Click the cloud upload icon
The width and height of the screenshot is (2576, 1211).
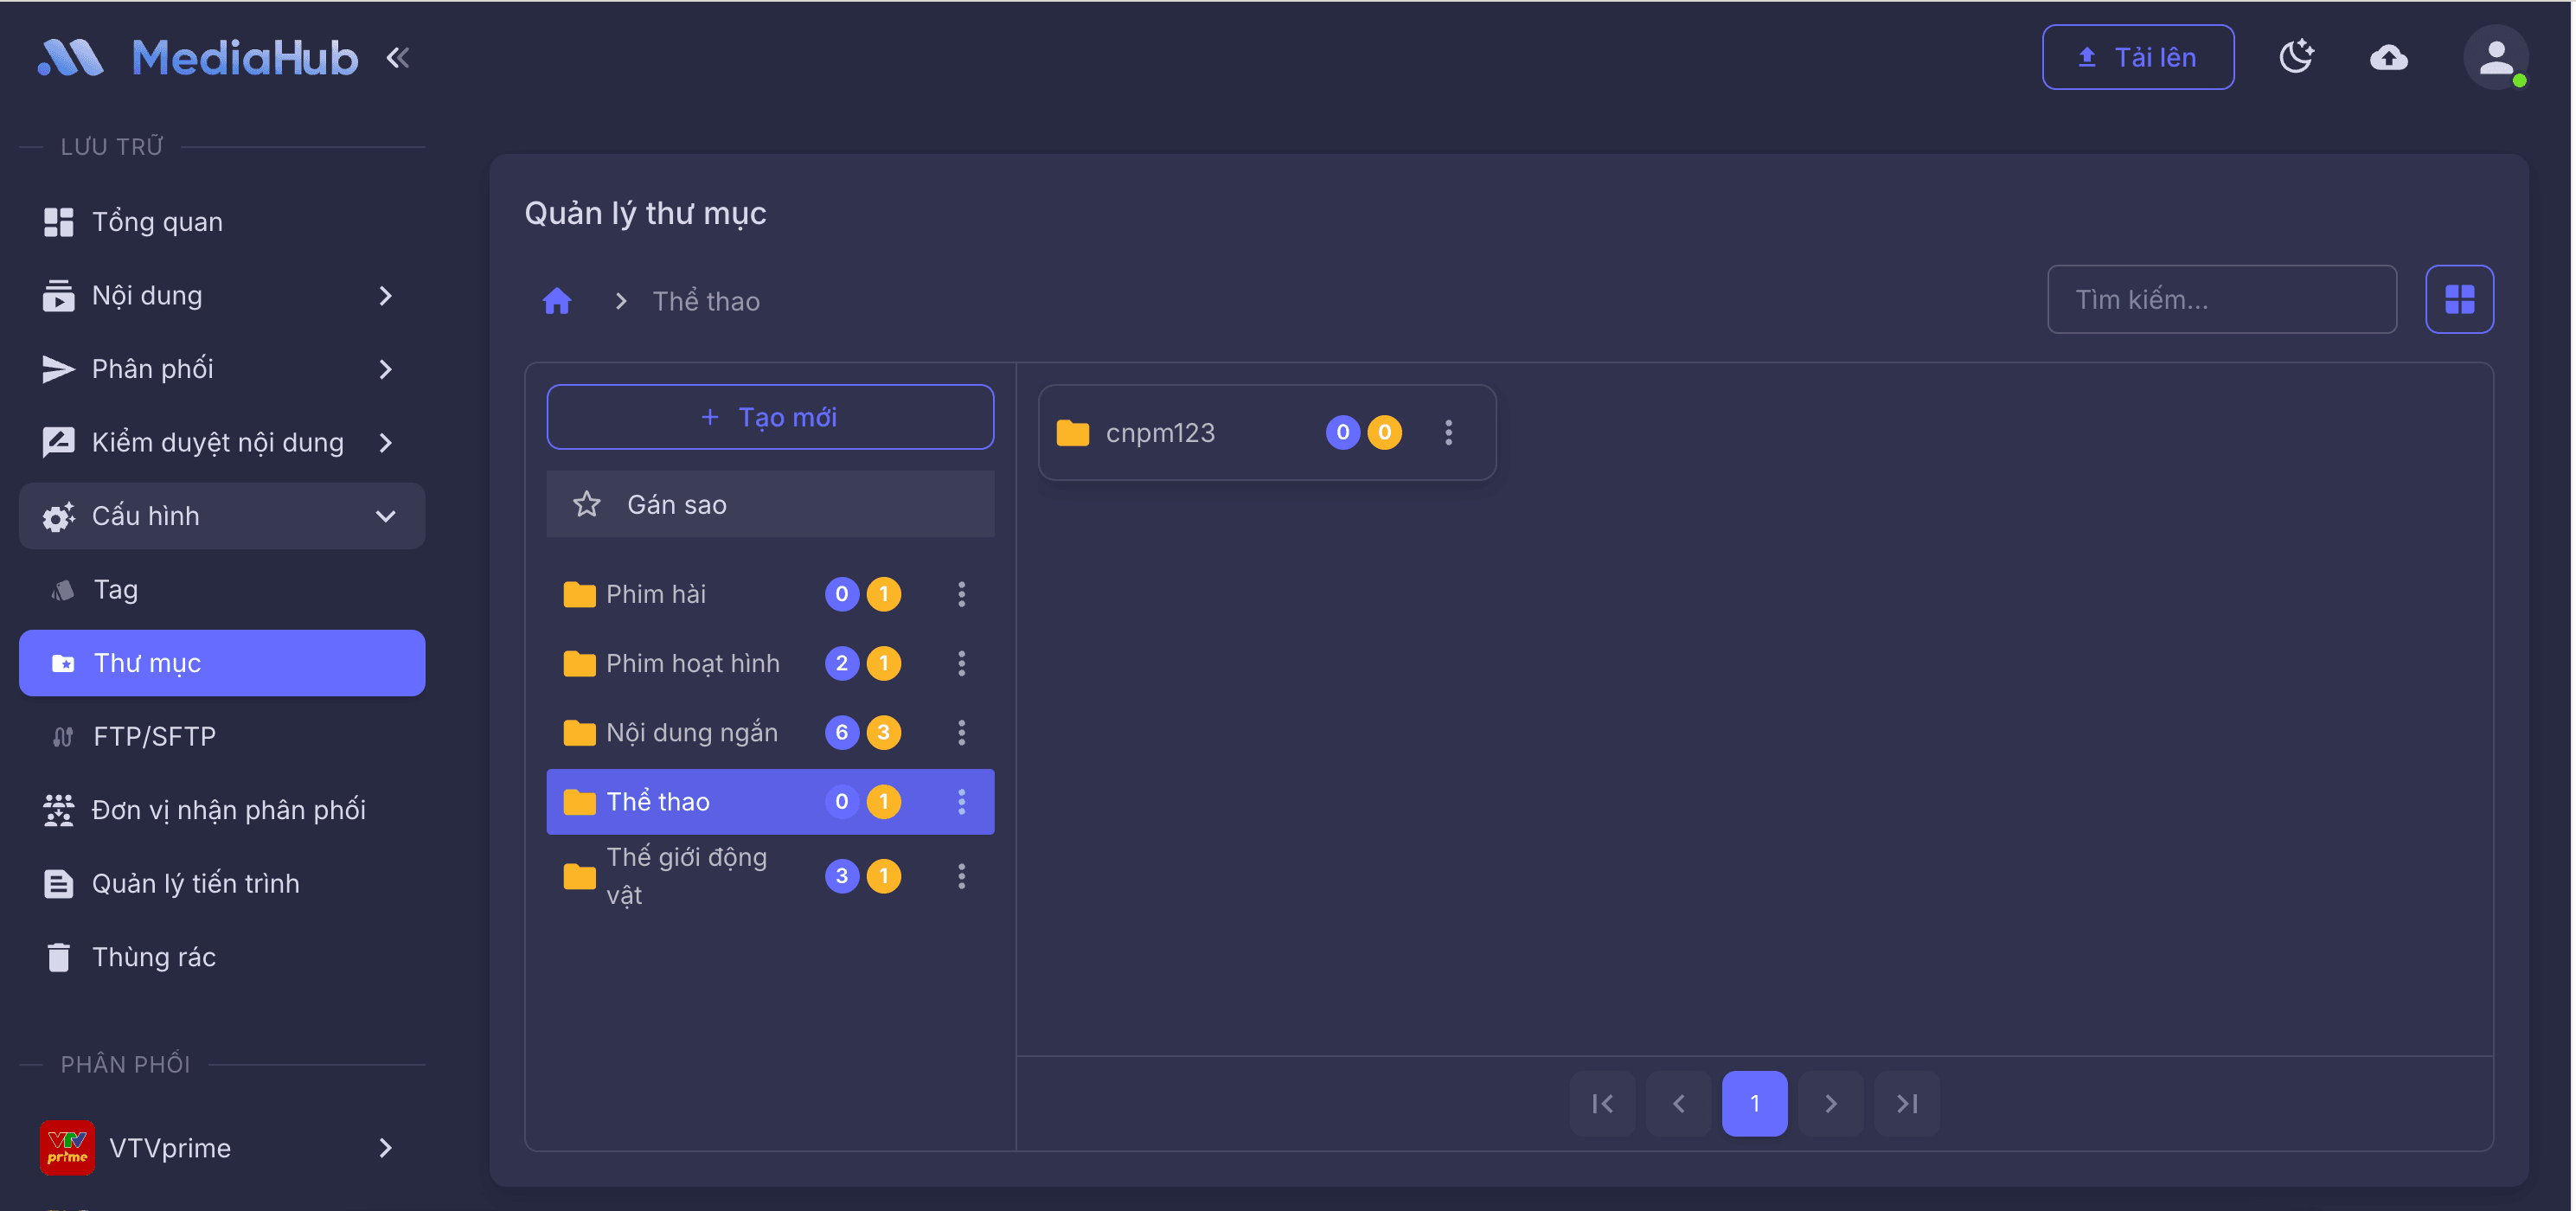tap(2388, 57)
